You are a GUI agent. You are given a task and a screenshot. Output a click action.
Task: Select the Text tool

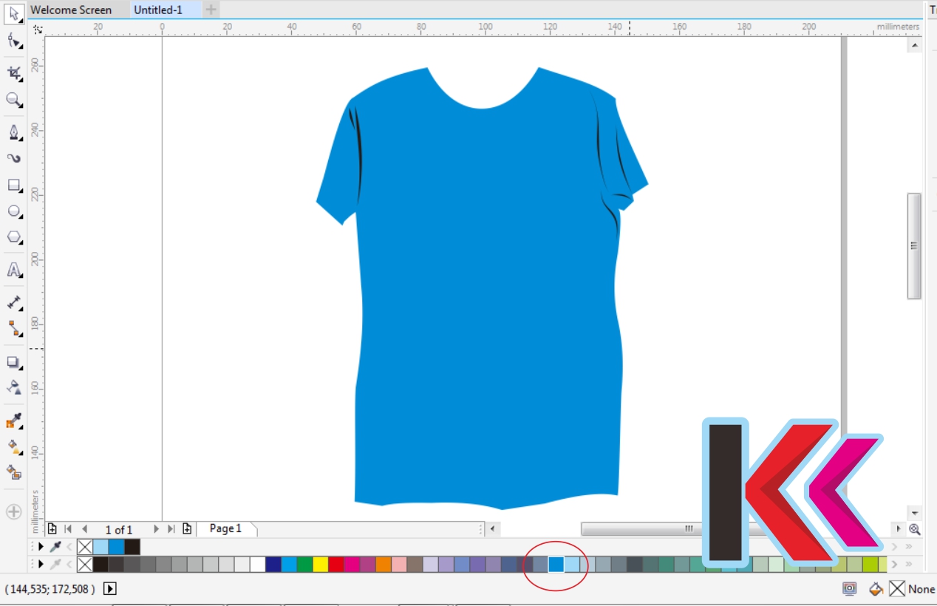coord(13,270)
